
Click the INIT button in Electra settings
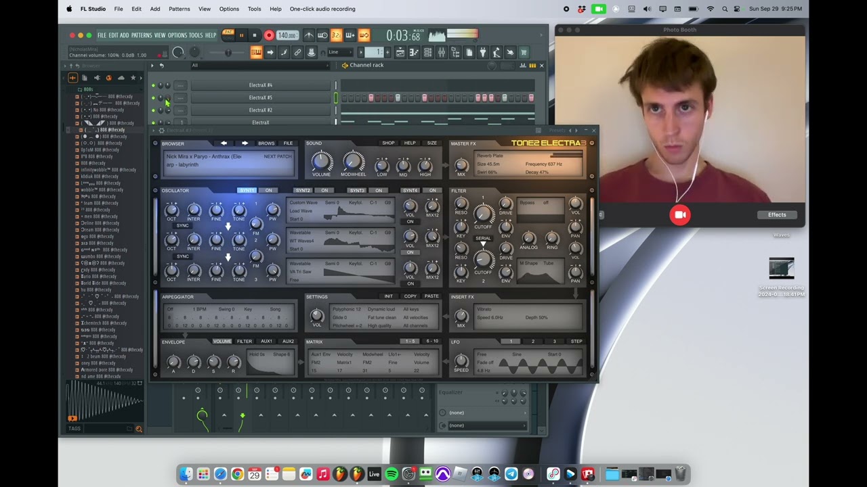coord(389,296)
